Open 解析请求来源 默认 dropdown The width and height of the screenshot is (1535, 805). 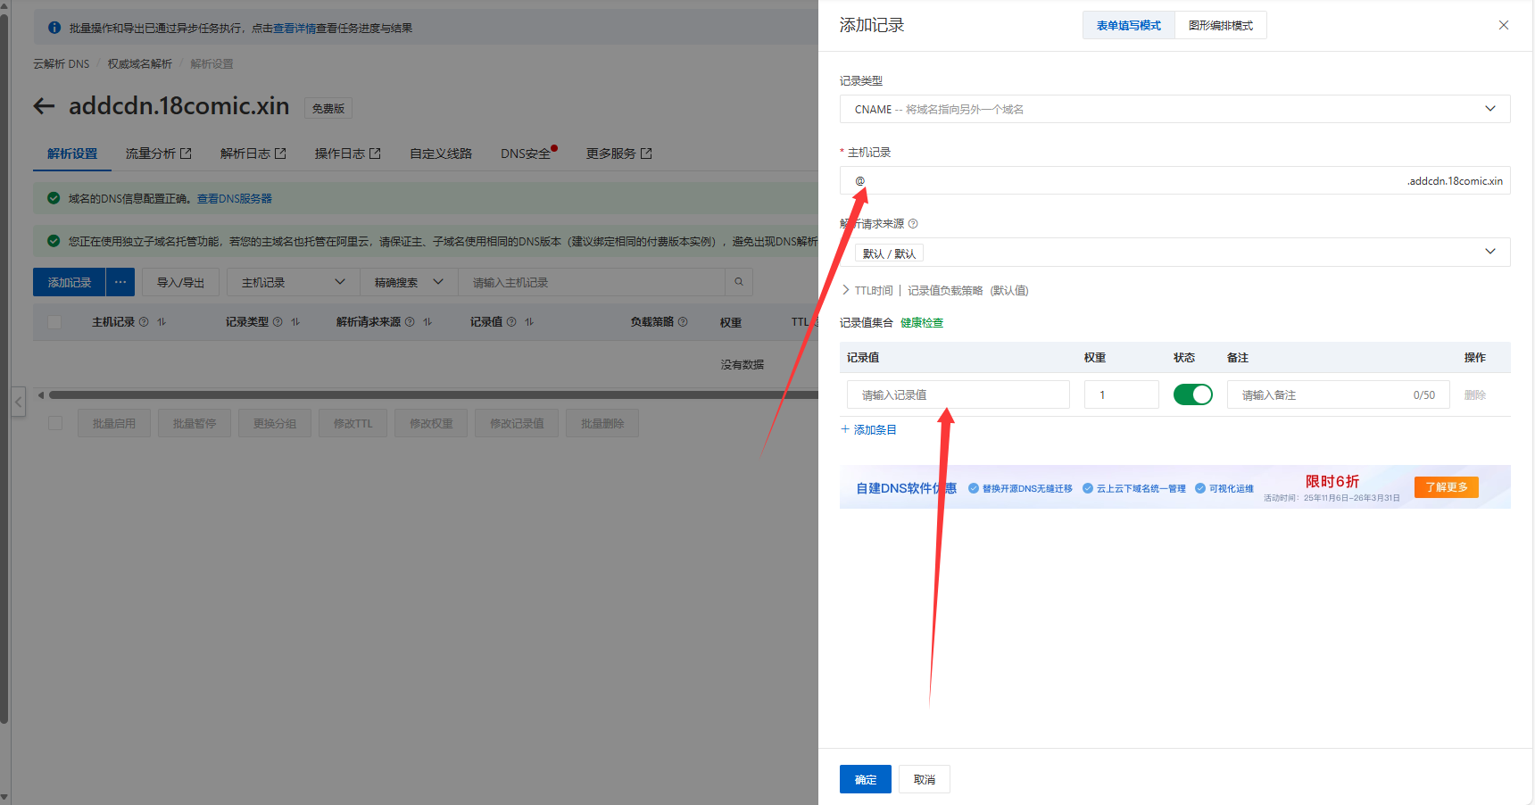coord(1174,252)
